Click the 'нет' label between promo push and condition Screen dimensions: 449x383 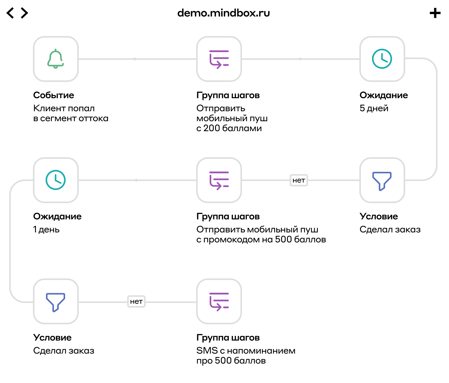coord(299,180)
